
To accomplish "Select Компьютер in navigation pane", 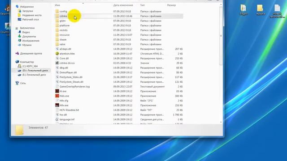I will click(27, 62).
